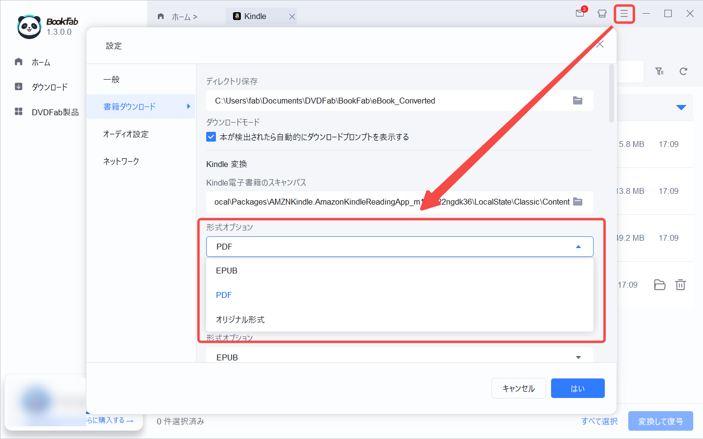Click the 5.8 MB file size
Viewport: 703px width, 439px height.
tap(631, 144)
